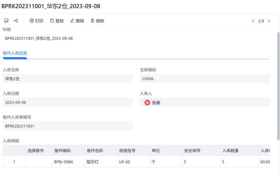Go to next record arrow
Image resolution: width=280 pixels, height=177 pixels.
click(x=269, y=21)
